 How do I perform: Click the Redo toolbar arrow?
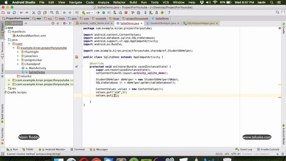pyautogui.click(x=27, y=13)
